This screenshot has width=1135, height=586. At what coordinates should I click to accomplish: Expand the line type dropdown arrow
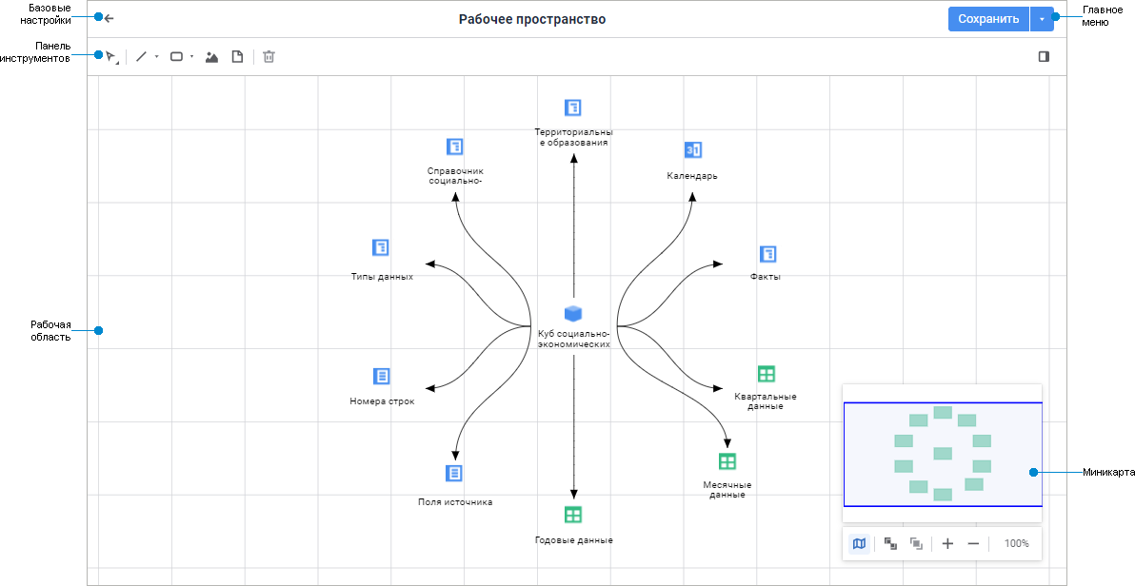click(x=156, y=57)
